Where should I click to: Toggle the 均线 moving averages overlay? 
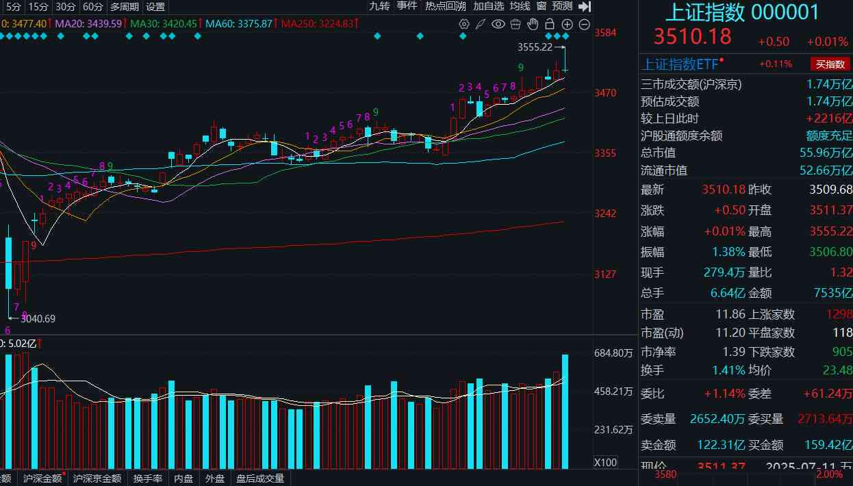pyautogui.click(x=519, y=5)
